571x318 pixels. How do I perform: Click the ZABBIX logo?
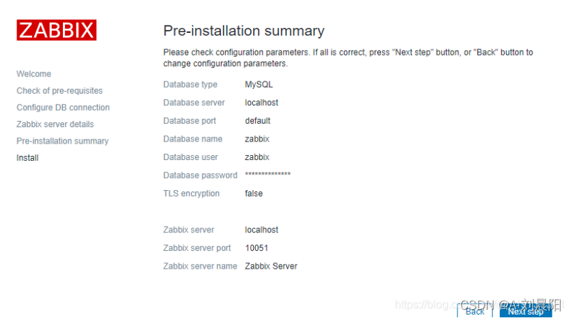coord(56,30)
